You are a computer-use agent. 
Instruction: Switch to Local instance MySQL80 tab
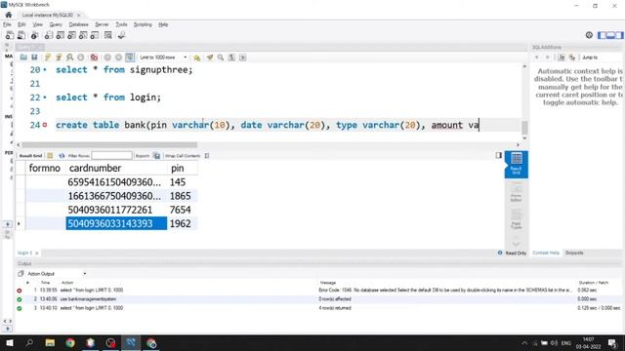48,16
